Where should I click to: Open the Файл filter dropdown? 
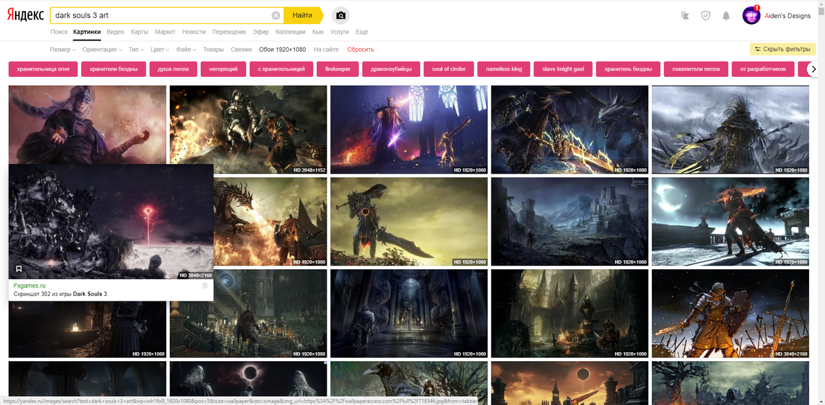[x=186, y=49]
